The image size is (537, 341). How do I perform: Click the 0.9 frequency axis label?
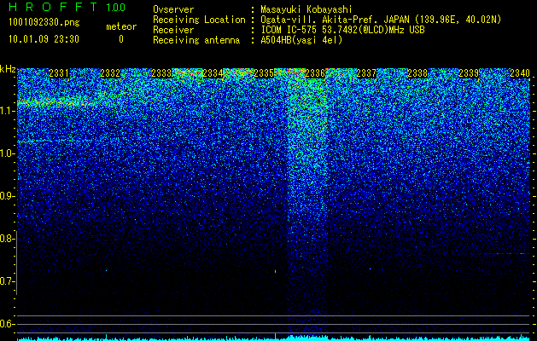(7, 196)
